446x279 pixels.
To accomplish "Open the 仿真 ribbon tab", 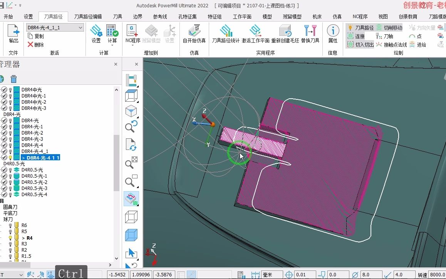I will (x=337, y=17).
